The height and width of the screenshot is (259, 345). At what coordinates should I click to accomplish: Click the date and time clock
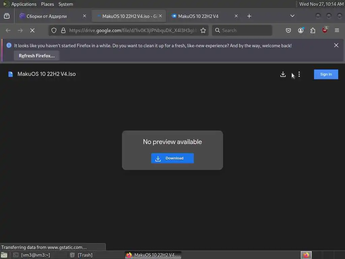(x=321, y=4)
